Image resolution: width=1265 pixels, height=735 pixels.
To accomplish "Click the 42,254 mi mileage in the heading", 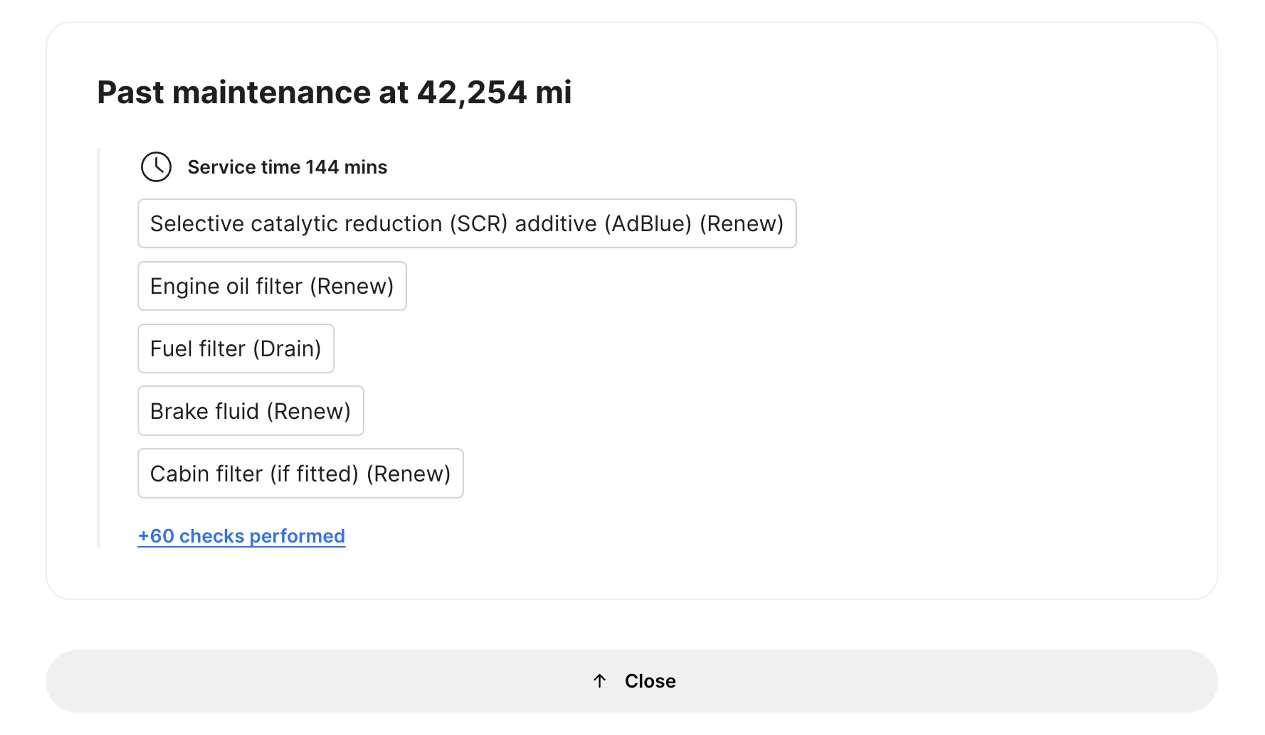I will pyautogui.click(x=494, y=92).
